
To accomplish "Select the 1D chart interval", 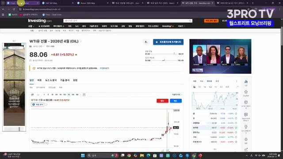I will (69, 95).
